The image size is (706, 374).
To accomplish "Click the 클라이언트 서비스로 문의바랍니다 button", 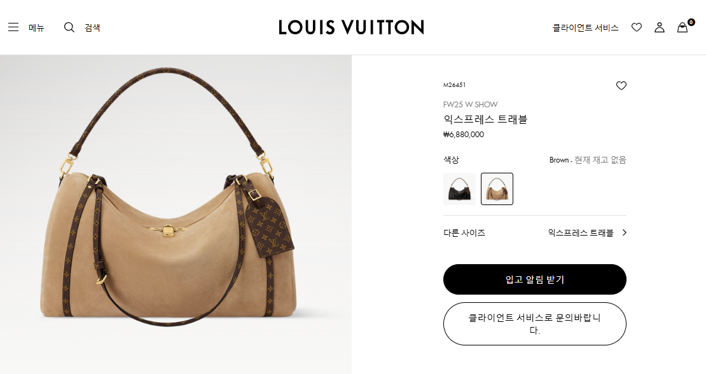I will pyautogui.click(x=535, y=324).
